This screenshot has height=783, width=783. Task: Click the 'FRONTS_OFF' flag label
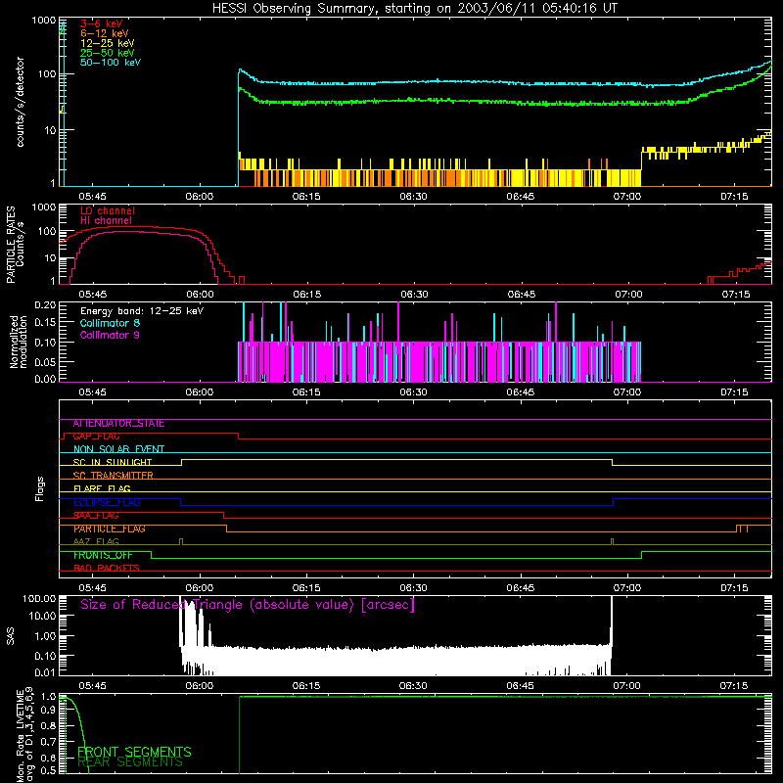[x=103, y=555]
